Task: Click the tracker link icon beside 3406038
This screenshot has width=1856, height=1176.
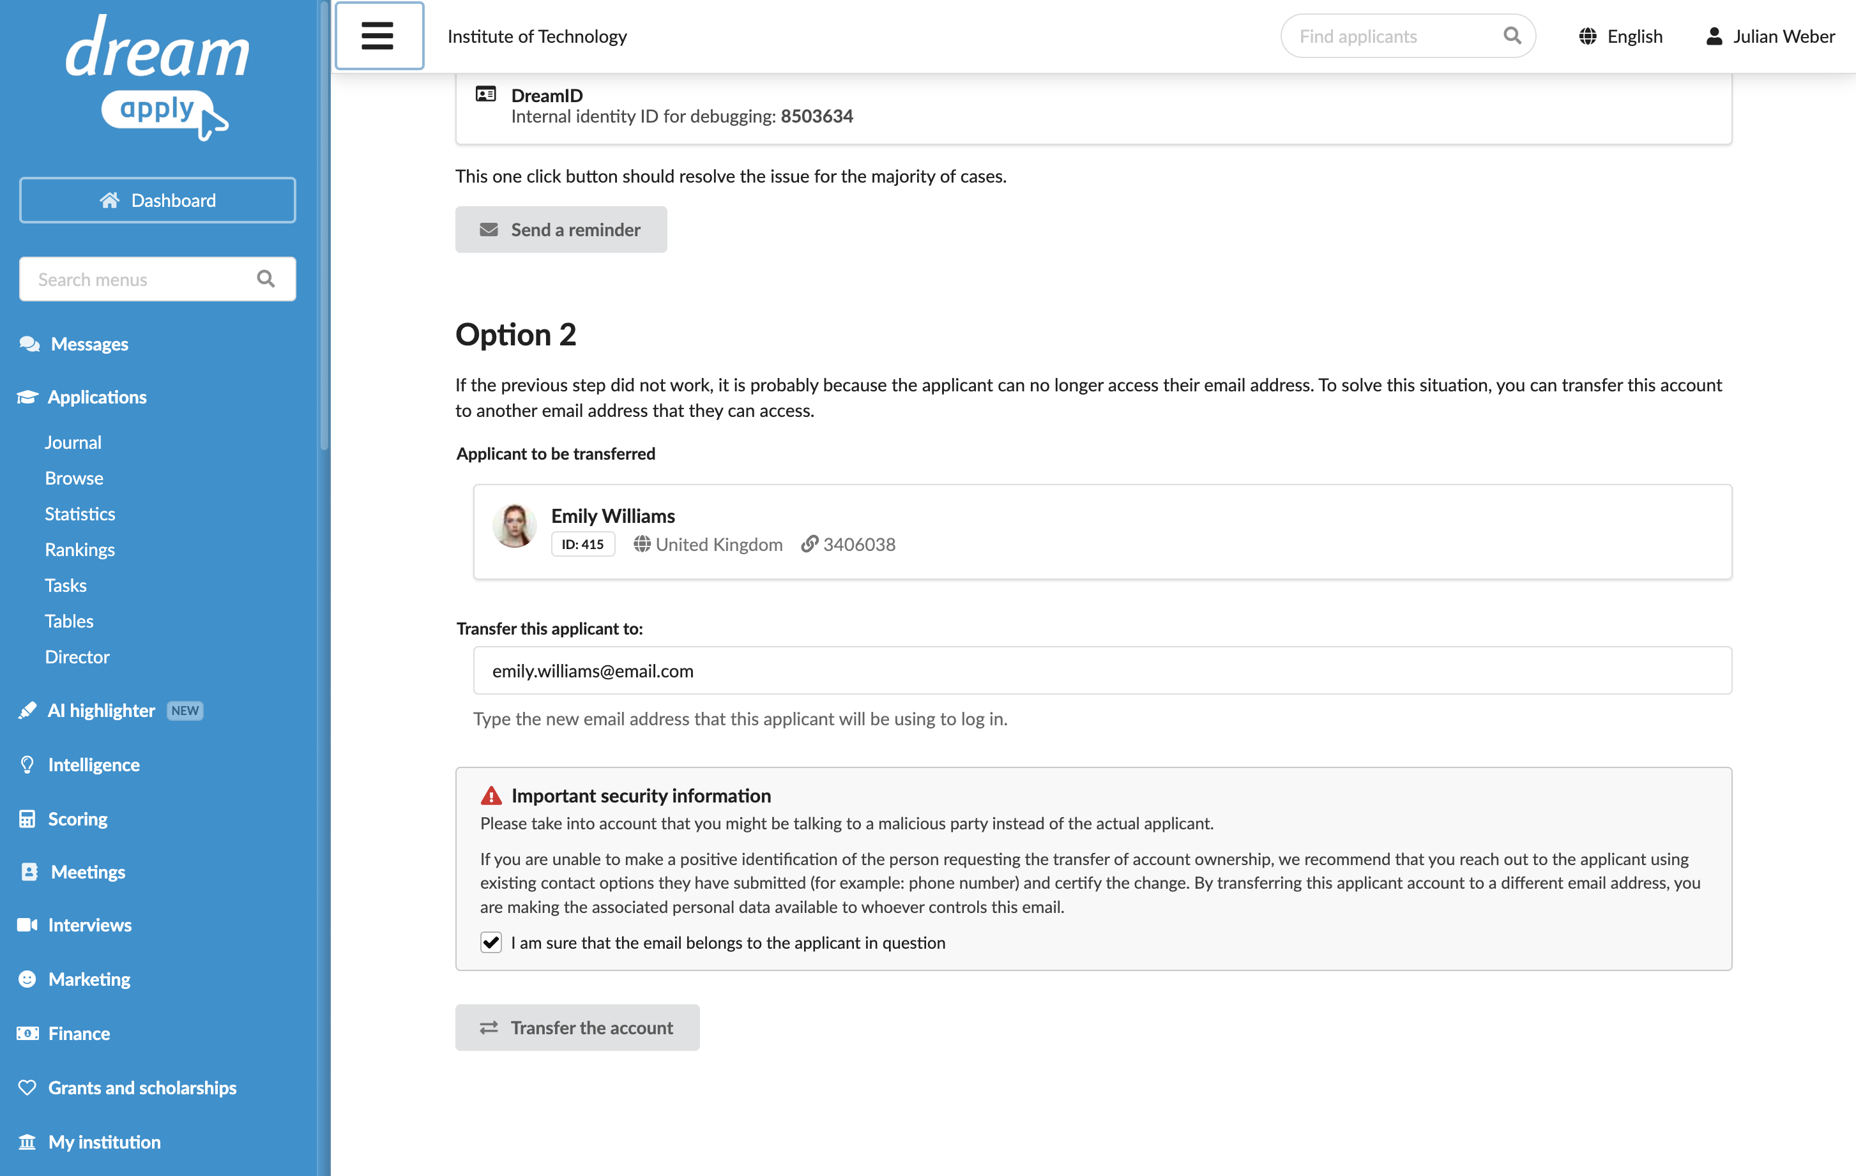Action: (x=809, y=544)
